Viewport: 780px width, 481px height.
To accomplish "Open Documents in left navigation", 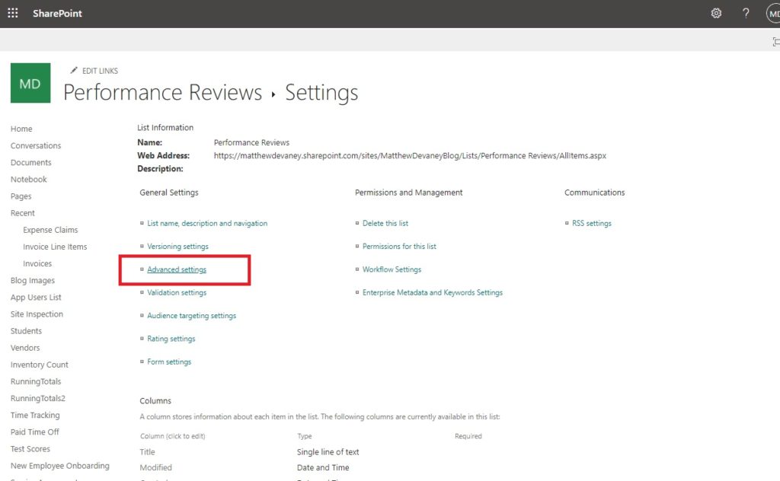I will coord(30,162).
